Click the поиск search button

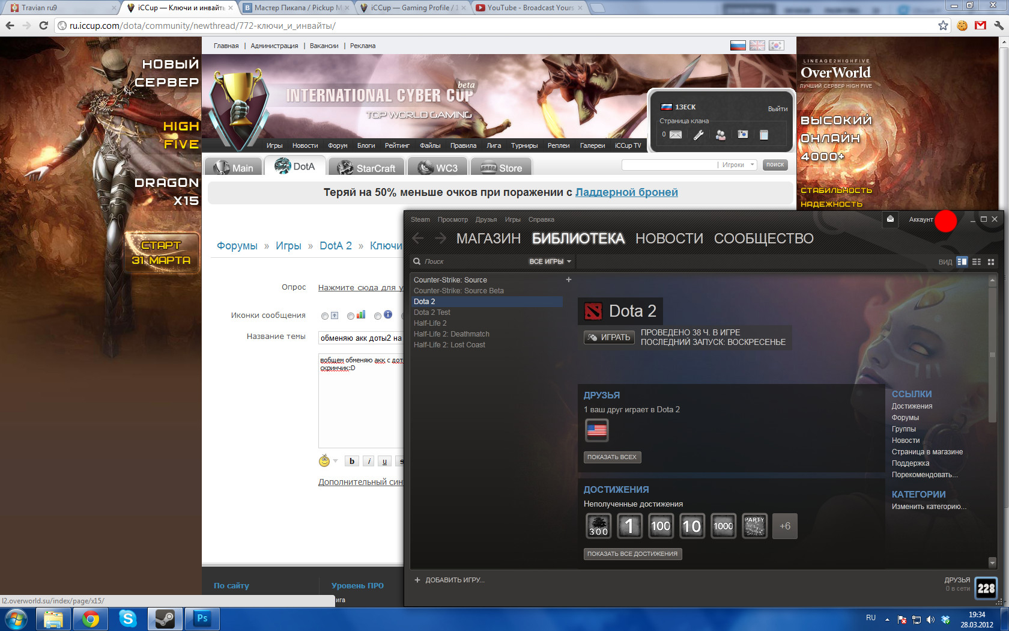point(775,165)
